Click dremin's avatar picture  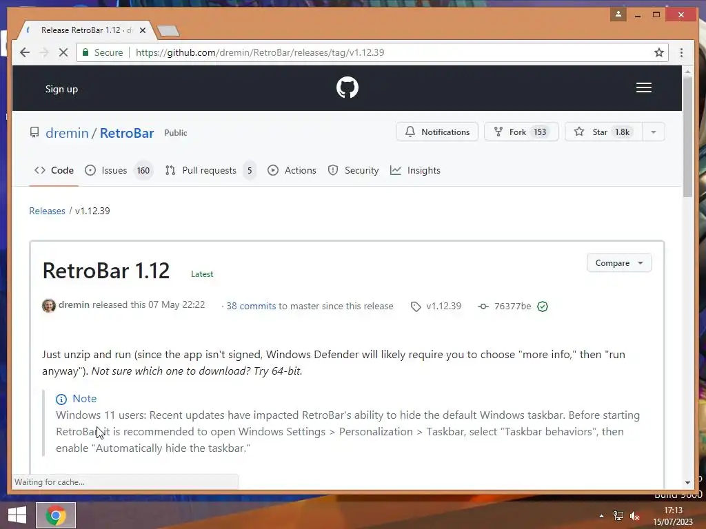pyautogui.click(x=49, y=305)
